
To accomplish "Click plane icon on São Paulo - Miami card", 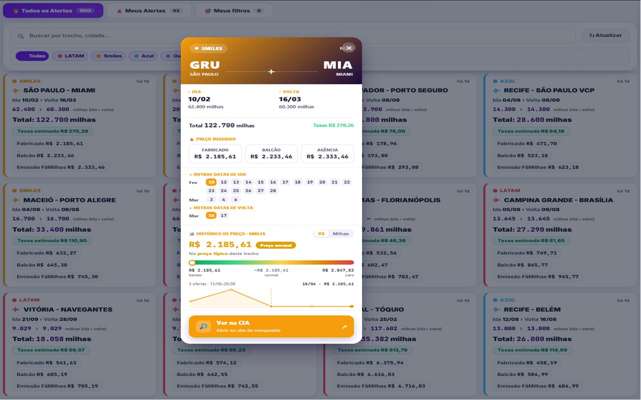I will (16, 90).
